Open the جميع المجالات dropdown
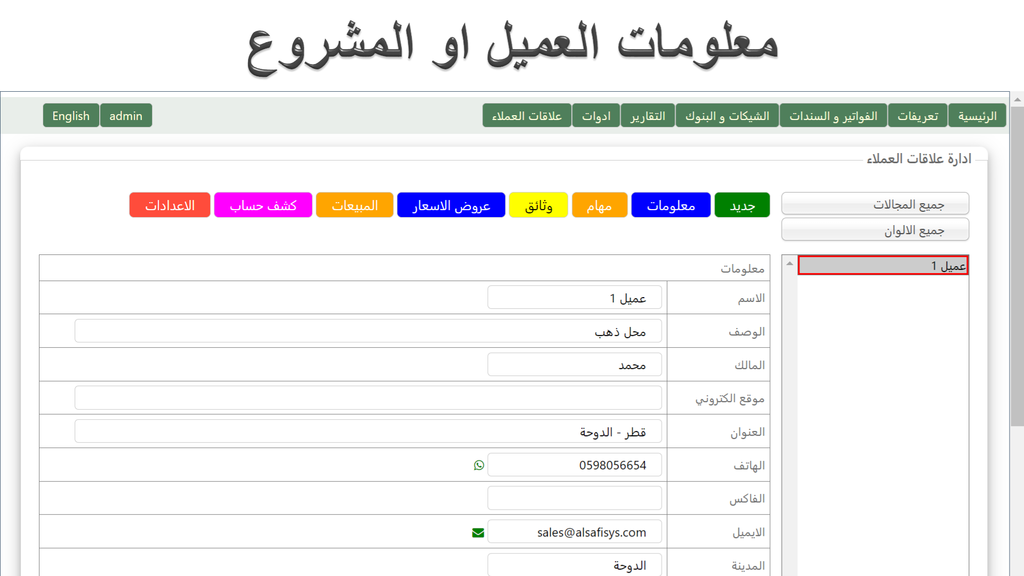This screenshot has width=1024, height=576. coord(875,204)
